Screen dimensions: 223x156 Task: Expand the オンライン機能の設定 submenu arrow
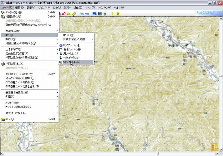(x=57, y=107)
